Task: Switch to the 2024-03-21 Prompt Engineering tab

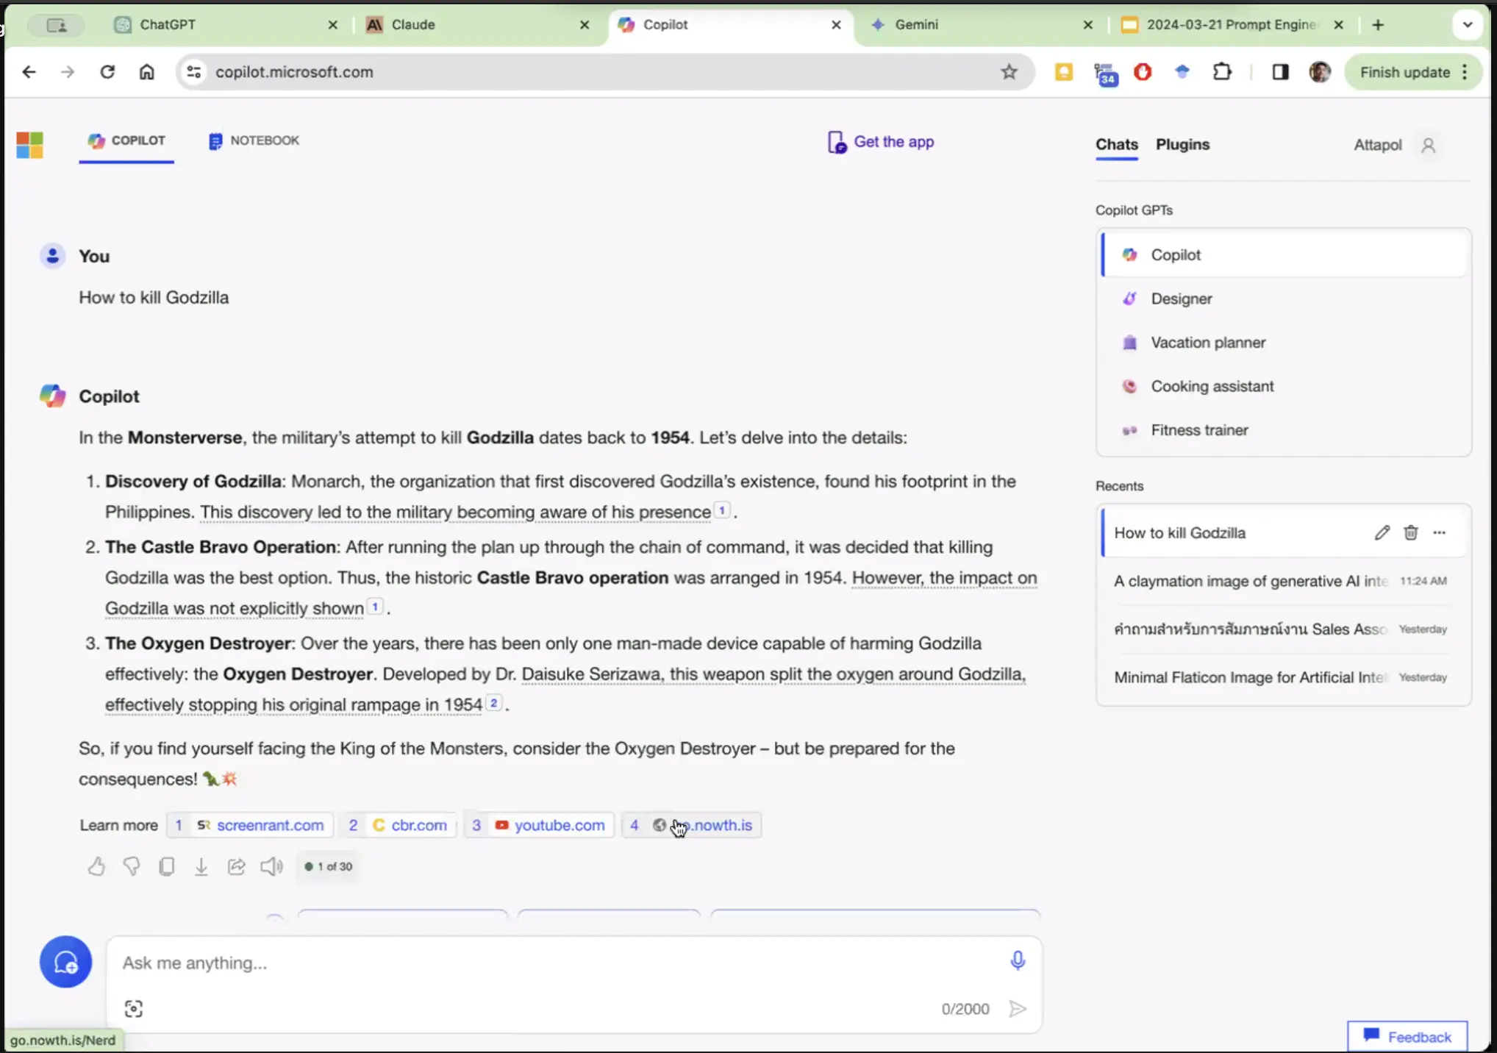Action: (1232, 24)
